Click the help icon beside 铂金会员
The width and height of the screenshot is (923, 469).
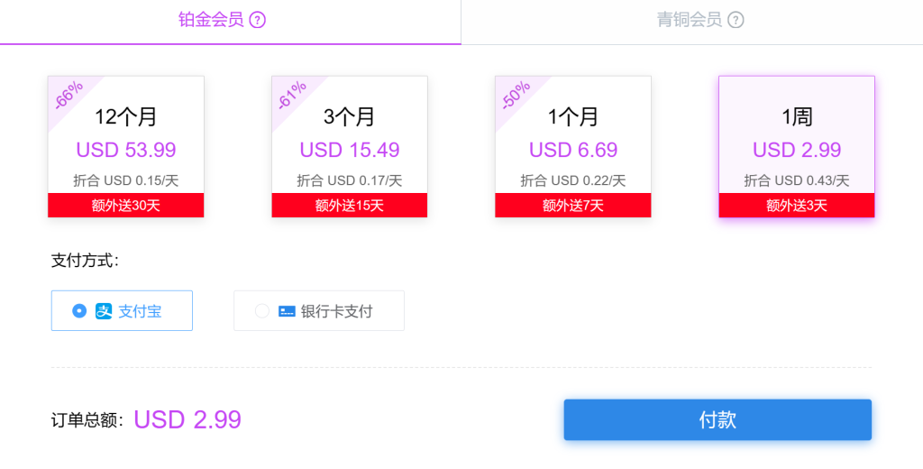[x=257, y=21]
